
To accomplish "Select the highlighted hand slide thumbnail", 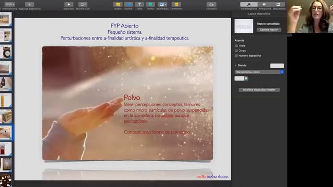I will (6, 133).
